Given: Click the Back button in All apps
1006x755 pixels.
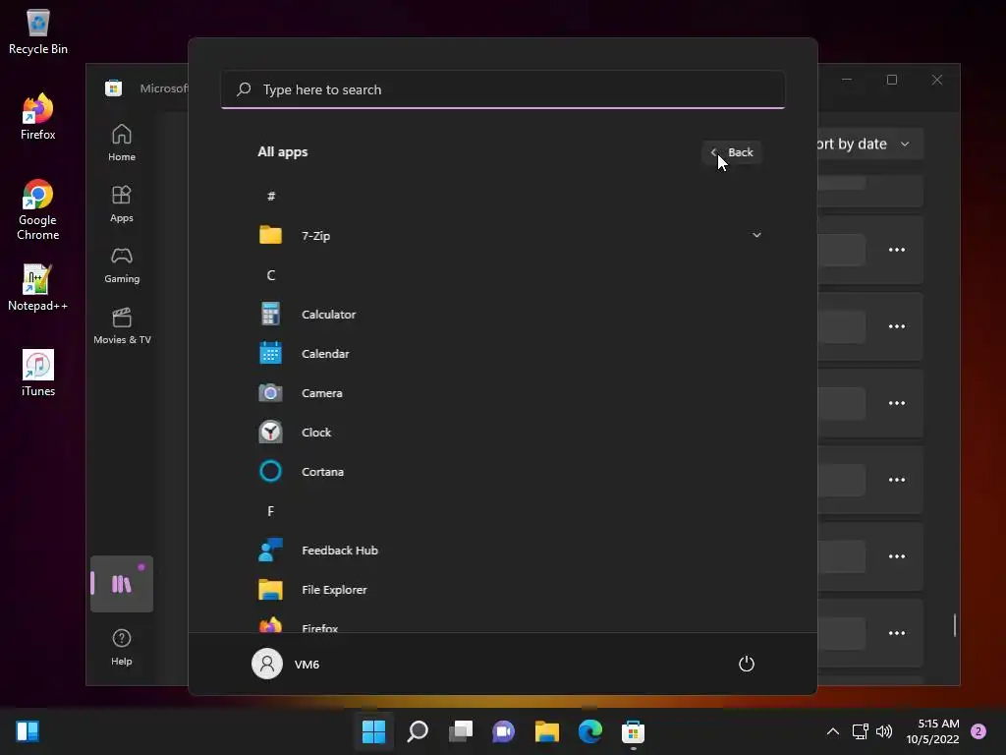Looking at the screenshot, I should coord(732,152).
